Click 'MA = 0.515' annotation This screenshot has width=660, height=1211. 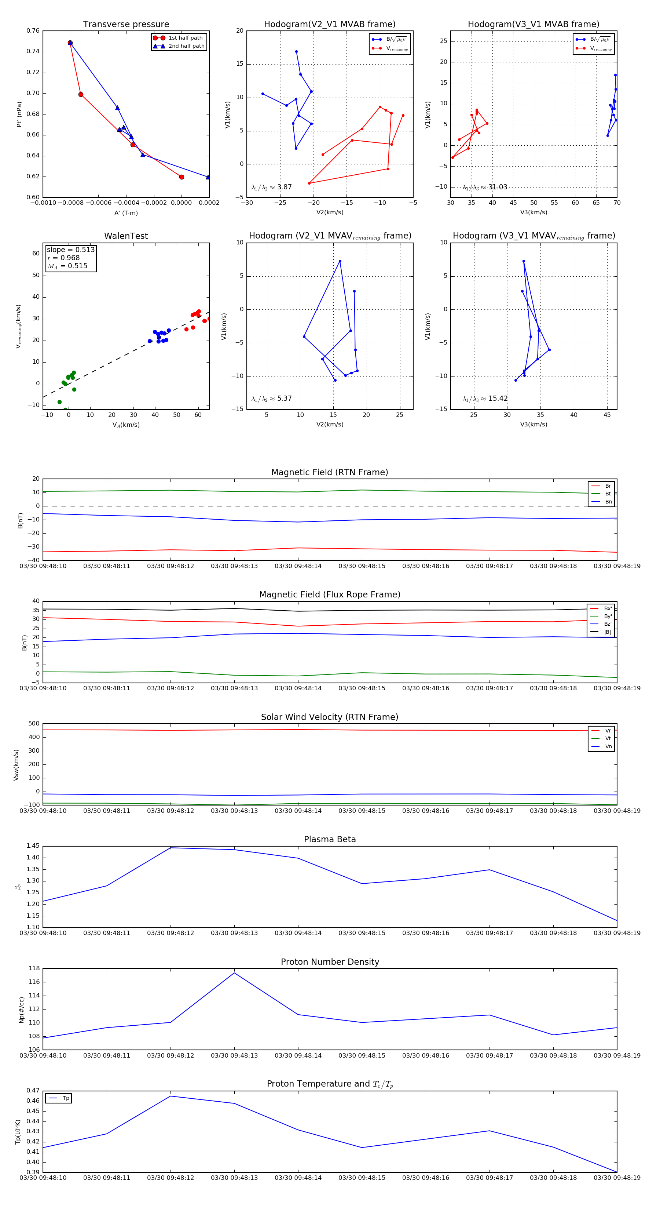click(67, 266)
